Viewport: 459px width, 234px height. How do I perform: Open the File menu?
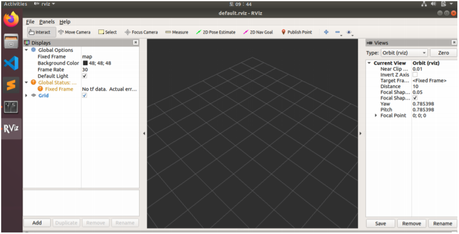click(x=30, y=22)
